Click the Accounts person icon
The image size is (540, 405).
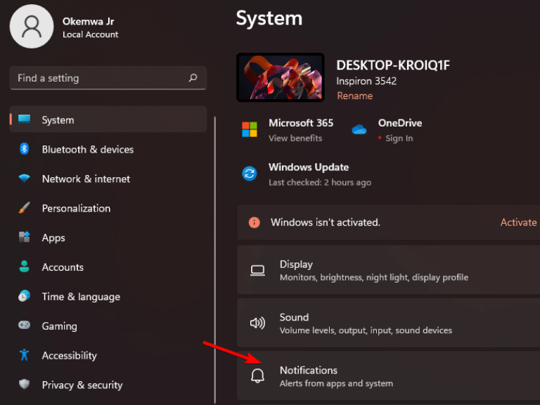pyautogui.click(x=24, y=266)
